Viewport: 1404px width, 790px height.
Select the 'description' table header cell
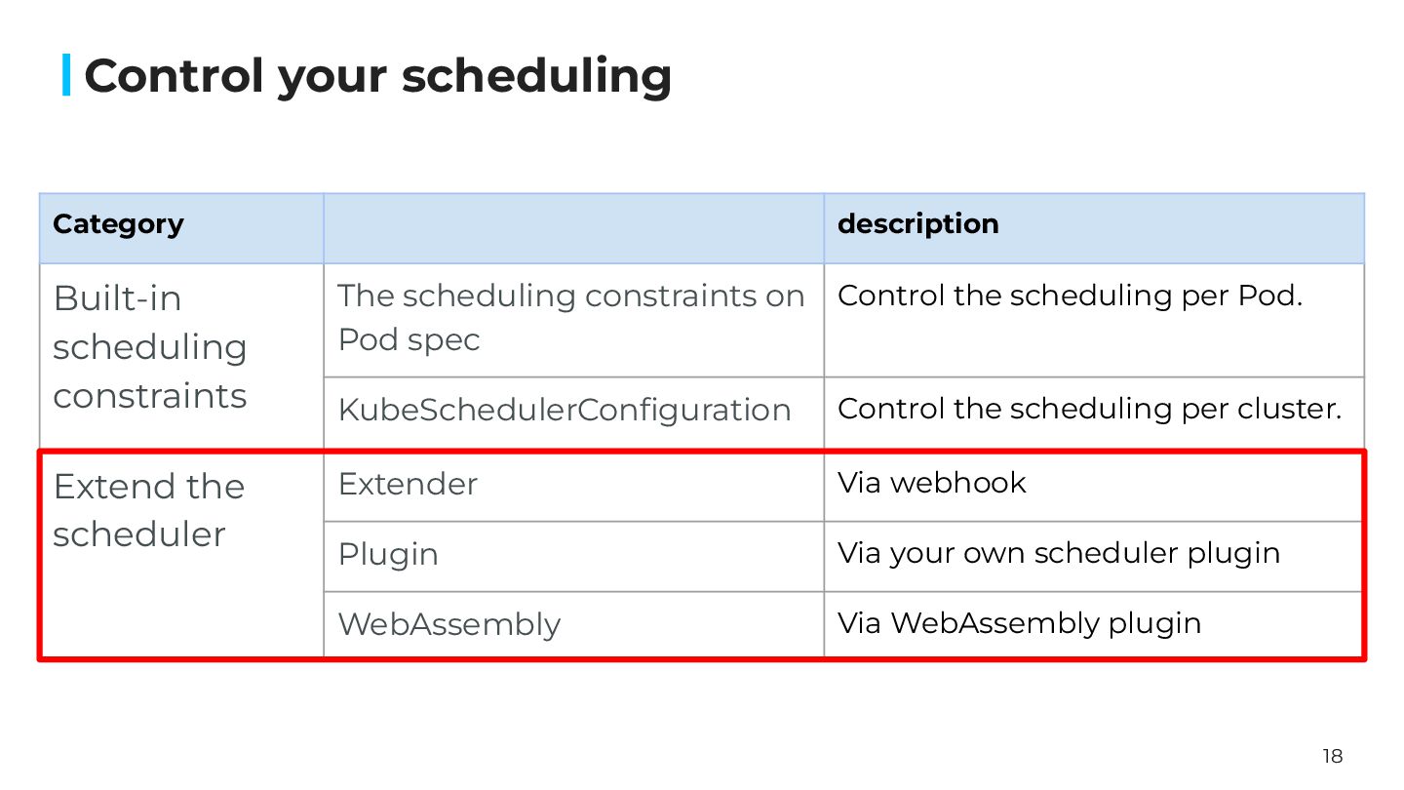[x=917, y=224]
